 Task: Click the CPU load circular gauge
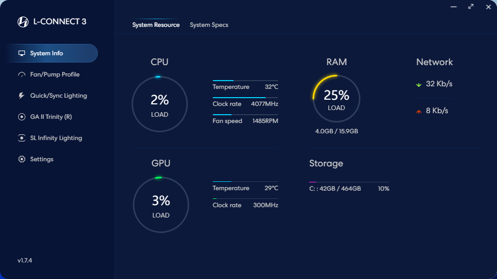pos(159,104)
